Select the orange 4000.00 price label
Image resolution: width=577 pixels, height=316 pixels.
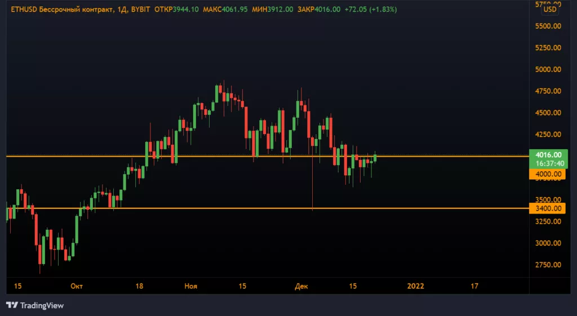(548, 175)
